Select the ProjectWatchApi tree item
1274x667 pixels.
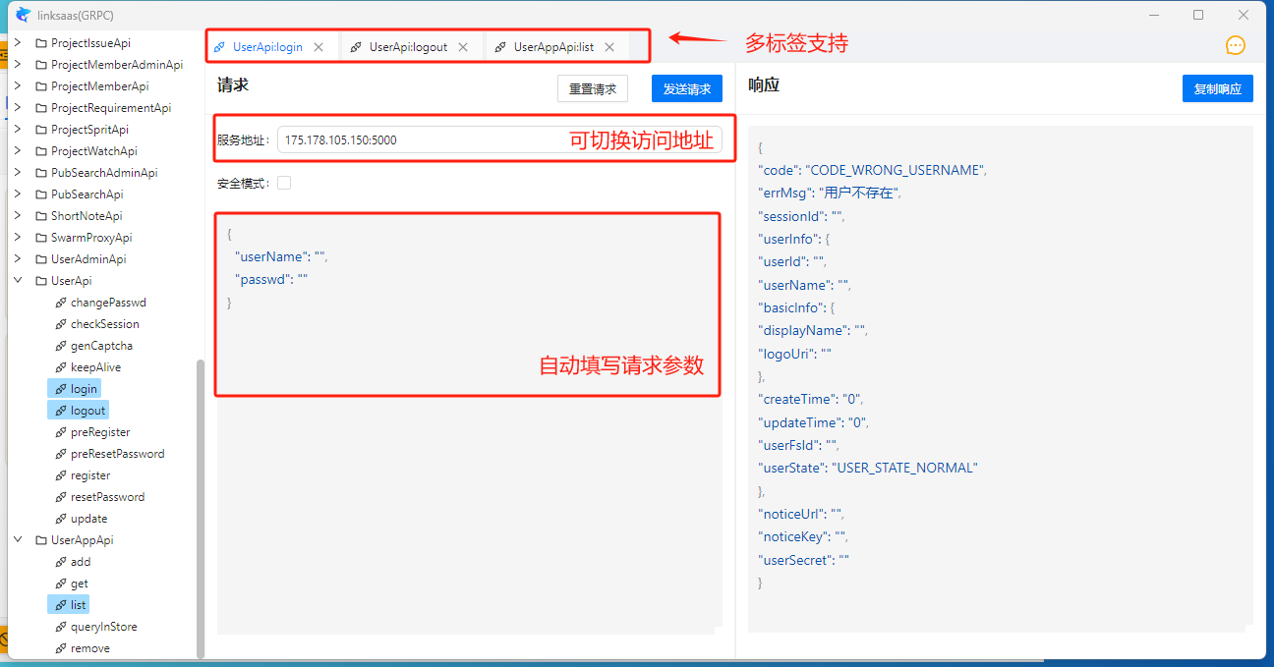[x=94, y=151]
